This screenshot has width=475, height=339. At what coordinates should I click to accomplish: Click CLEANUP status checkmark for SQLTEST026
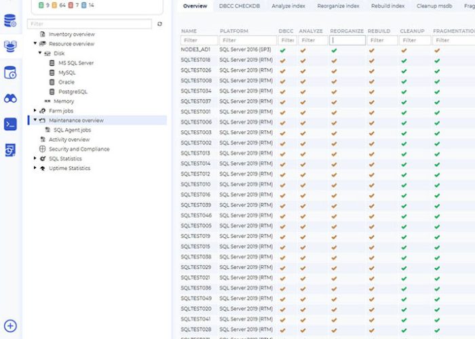(404, 71)
